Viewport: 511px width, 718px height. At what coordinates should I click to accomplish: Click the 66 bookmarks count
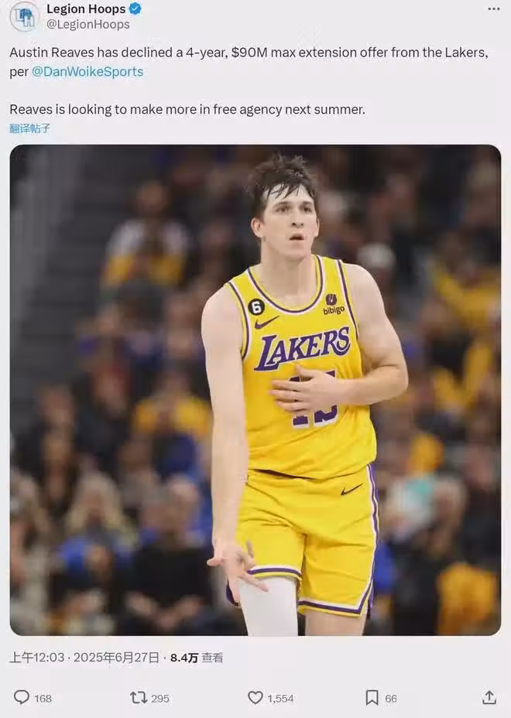(391, 698)
